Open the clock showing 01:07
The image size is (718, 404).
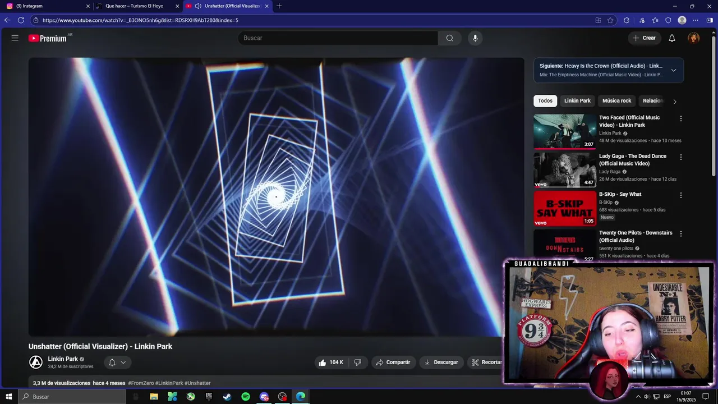click(x=686, y=397)
